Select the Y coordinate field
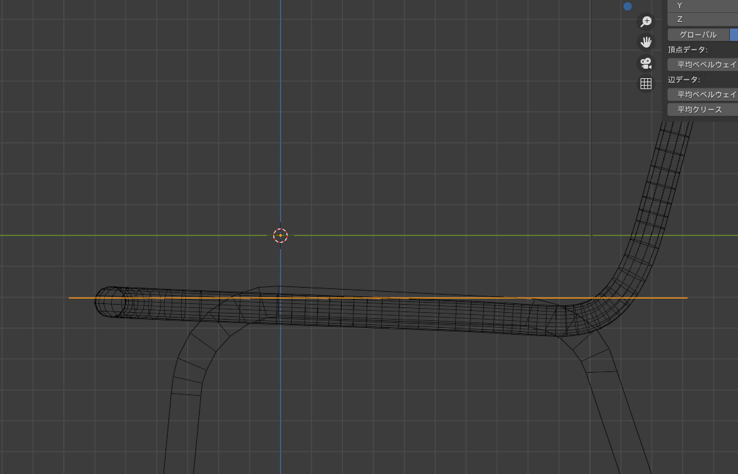The image size is (738, 474). tap(703, 5)
